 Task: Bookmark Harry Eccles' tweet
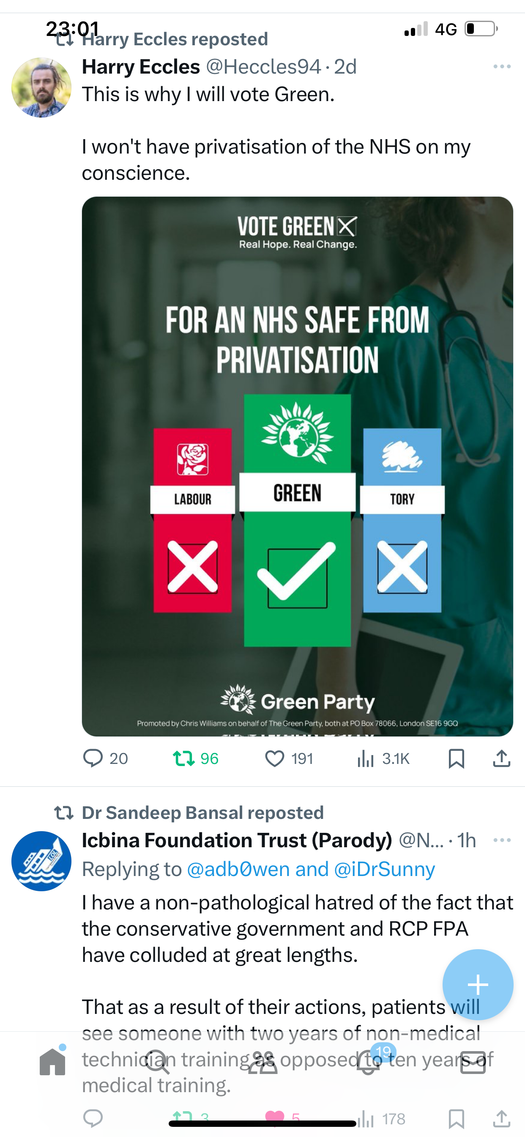[456, 758]
